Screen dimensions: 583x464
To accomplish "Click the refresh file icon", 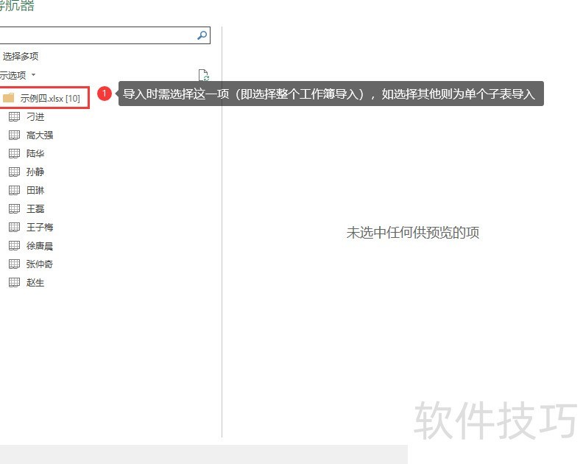I will 203,75.
